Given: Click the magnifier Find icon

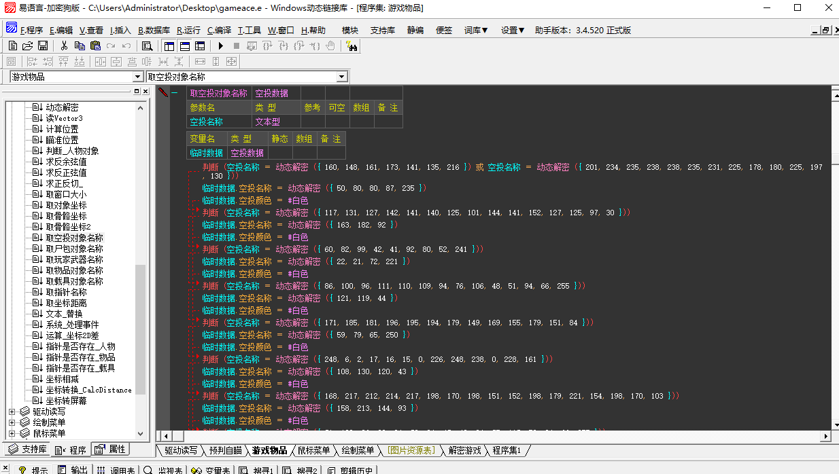Looking at the screenshot, I should coord(145,45).
